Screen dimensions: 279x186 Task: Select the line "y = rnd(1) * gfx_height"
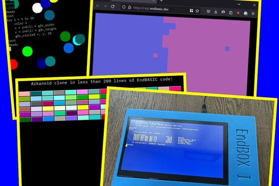point(36,31)
